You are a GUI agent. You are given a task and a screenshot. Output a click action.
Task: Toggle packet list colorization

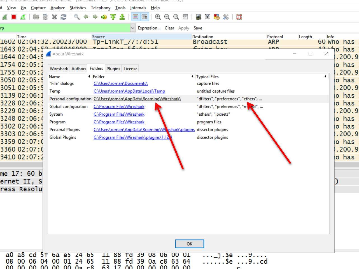pyautogui.click(x=135, y=17)
